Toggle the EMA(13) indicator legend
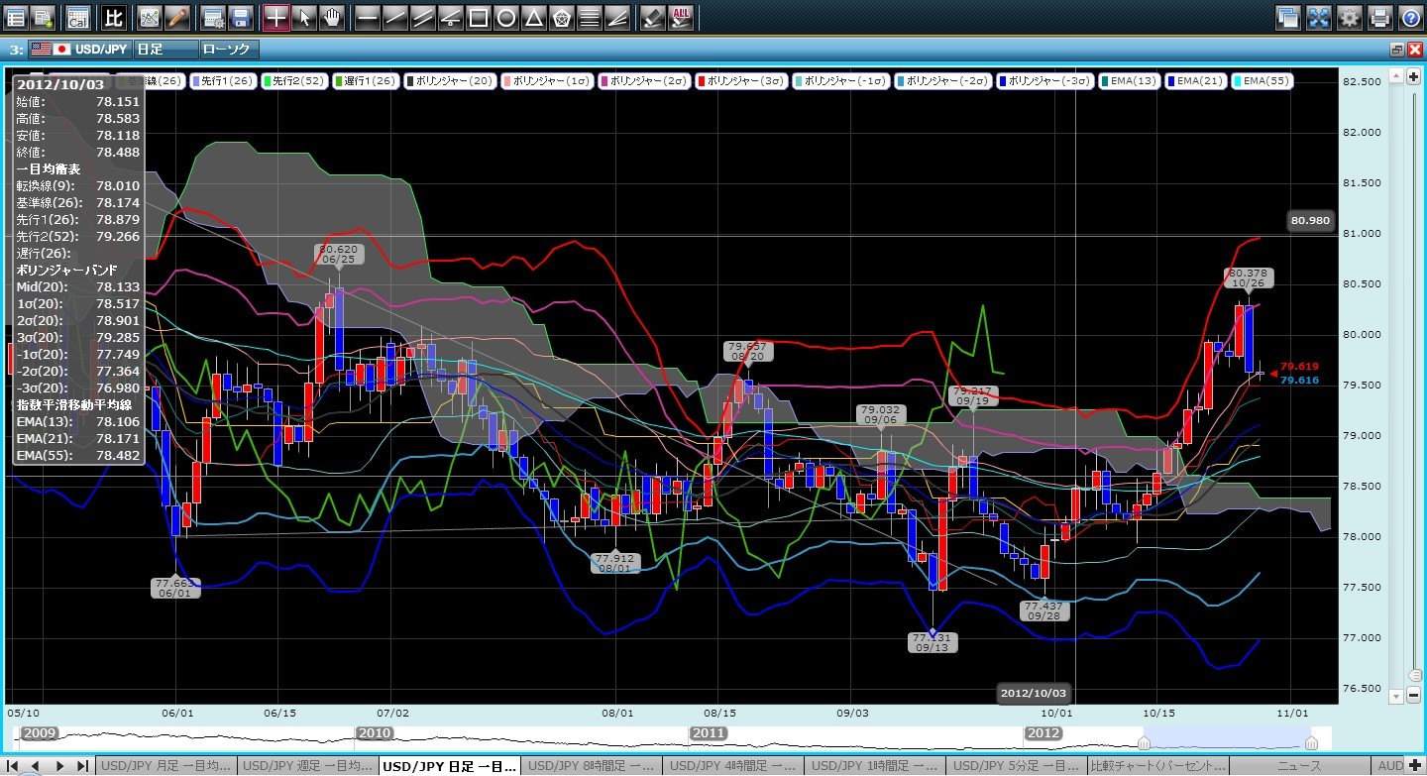The image size is (1427, 776). pos(1130,81)
